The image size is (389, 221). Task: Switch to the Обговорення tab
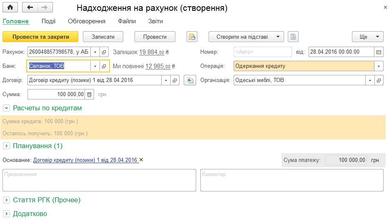pos(87,21)
